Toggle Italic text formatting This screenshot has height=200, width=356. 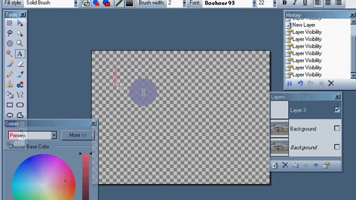295,3
